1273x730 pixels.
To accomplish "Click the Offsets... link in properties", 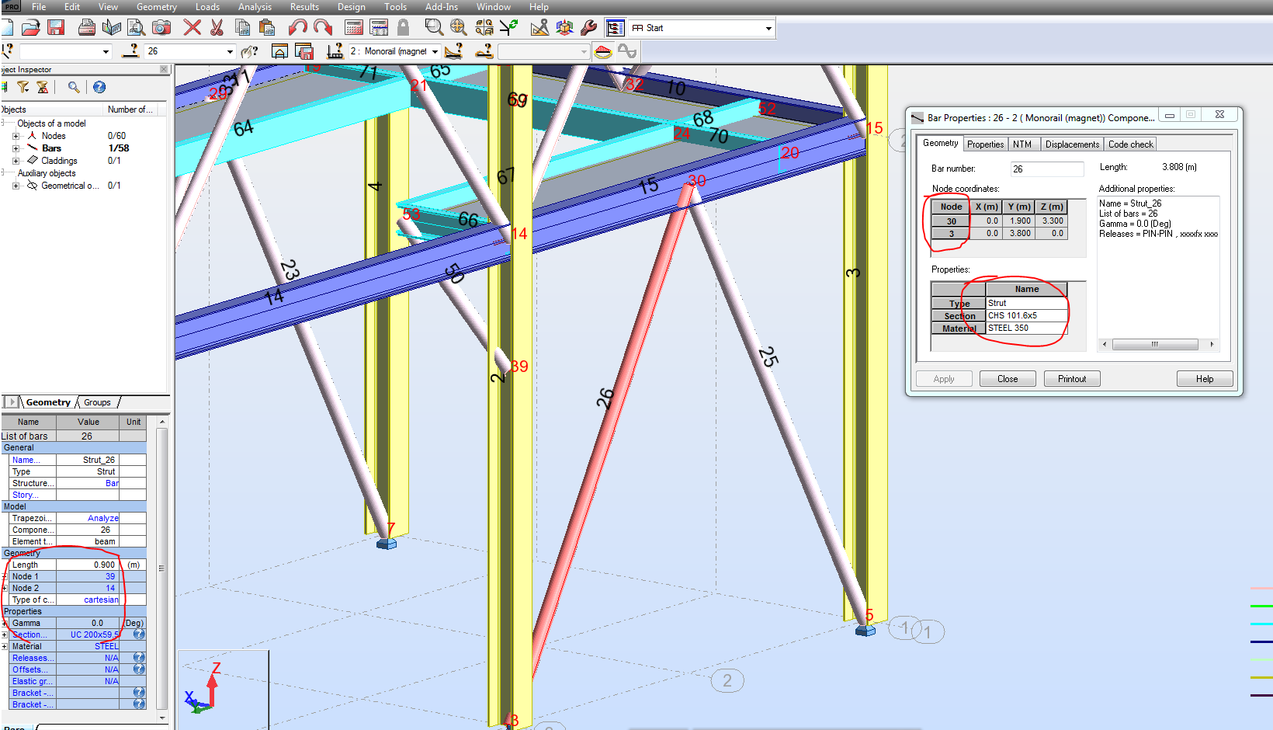I will (29, 669).
